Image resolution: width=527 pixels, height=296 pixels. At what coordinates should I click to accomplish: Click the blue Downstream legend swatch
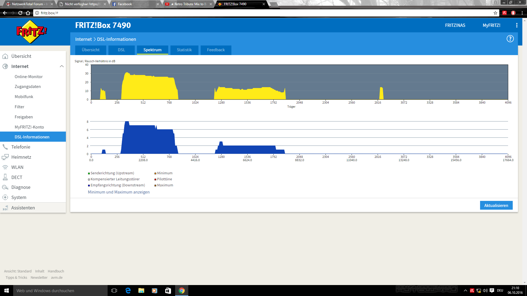89,186
